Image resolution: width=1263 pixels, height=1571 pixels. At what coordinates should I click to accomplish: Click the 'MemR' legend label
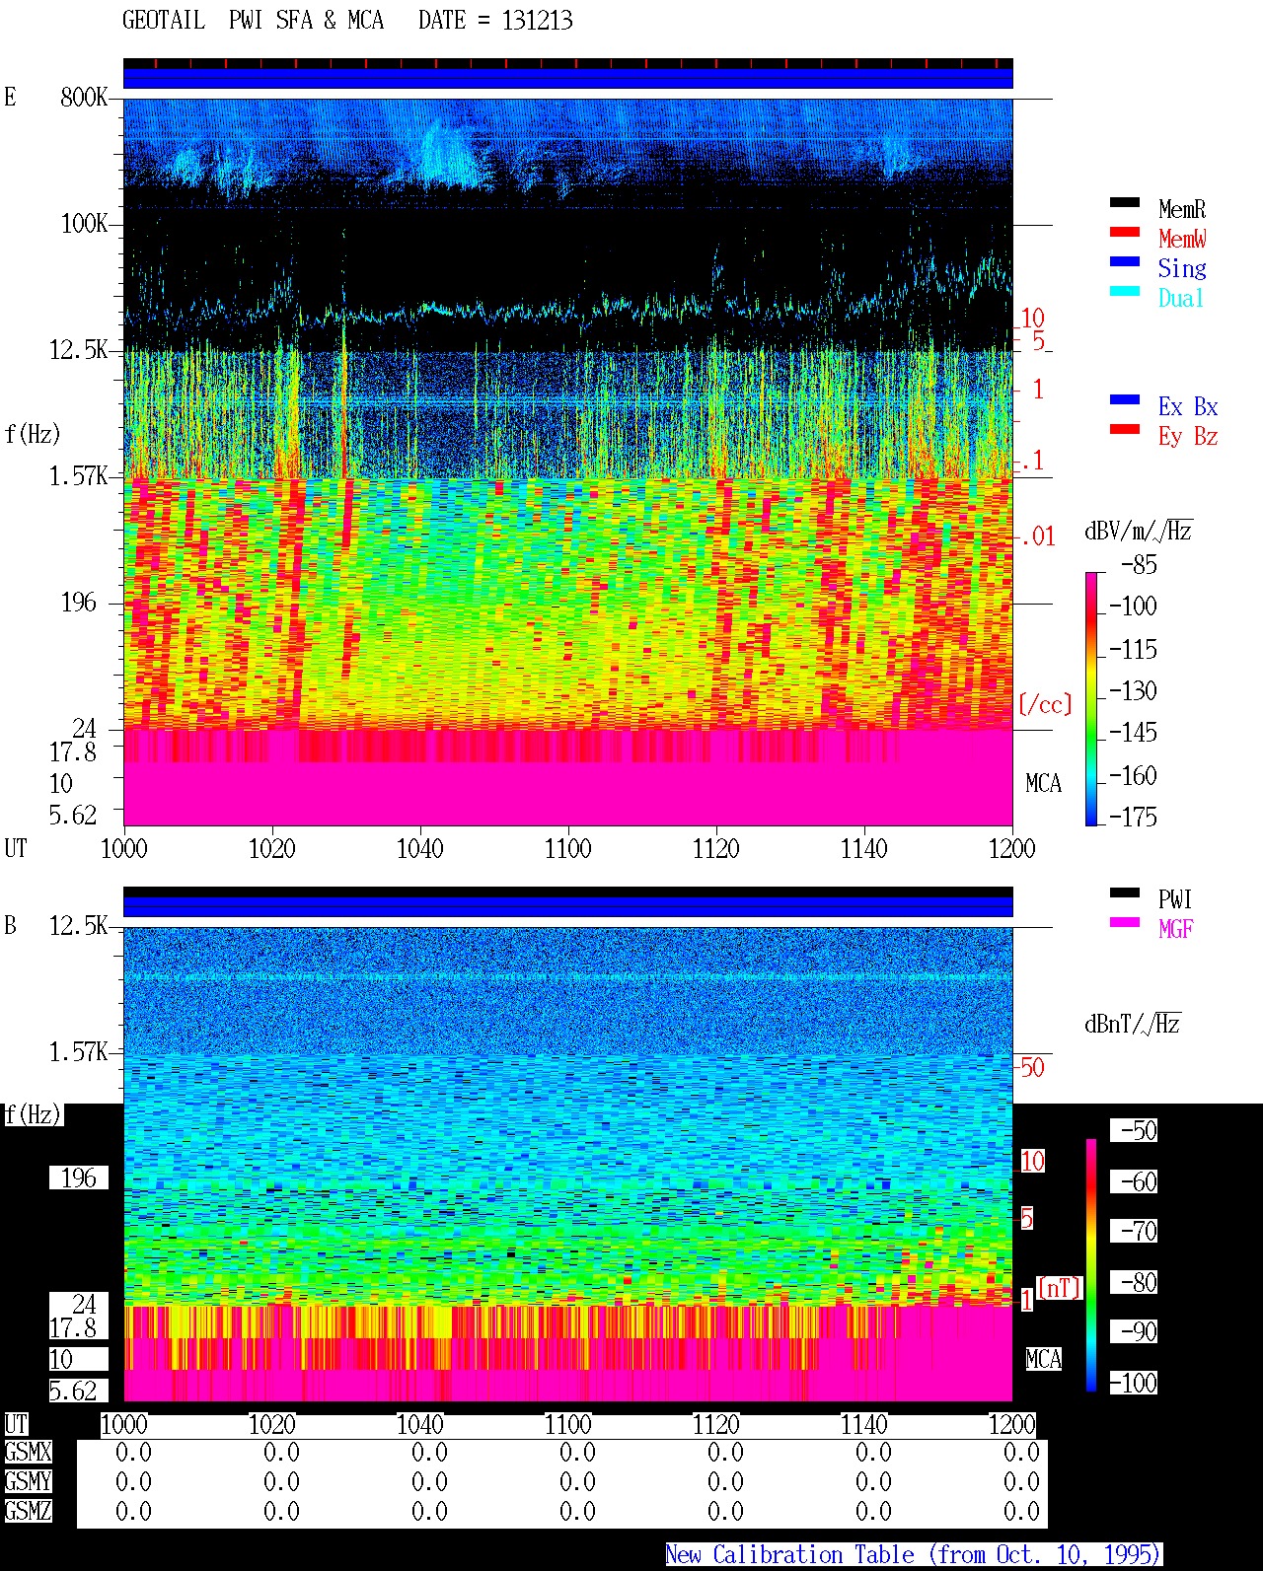1182,209
